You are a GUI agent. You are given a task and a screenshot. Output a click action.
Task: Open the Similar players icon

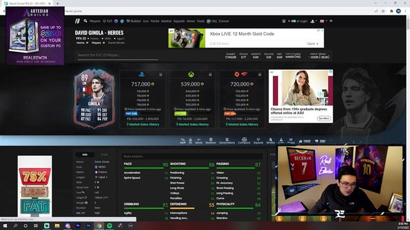270,141
